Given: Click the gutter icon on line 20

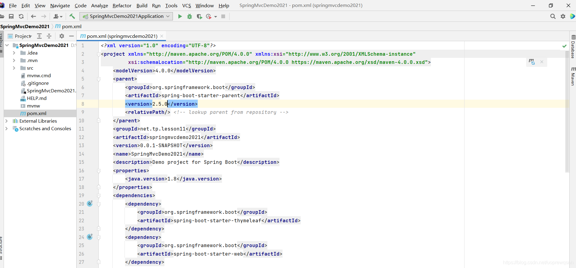Looking at the screenshot, I should click(x=90, y=203).
